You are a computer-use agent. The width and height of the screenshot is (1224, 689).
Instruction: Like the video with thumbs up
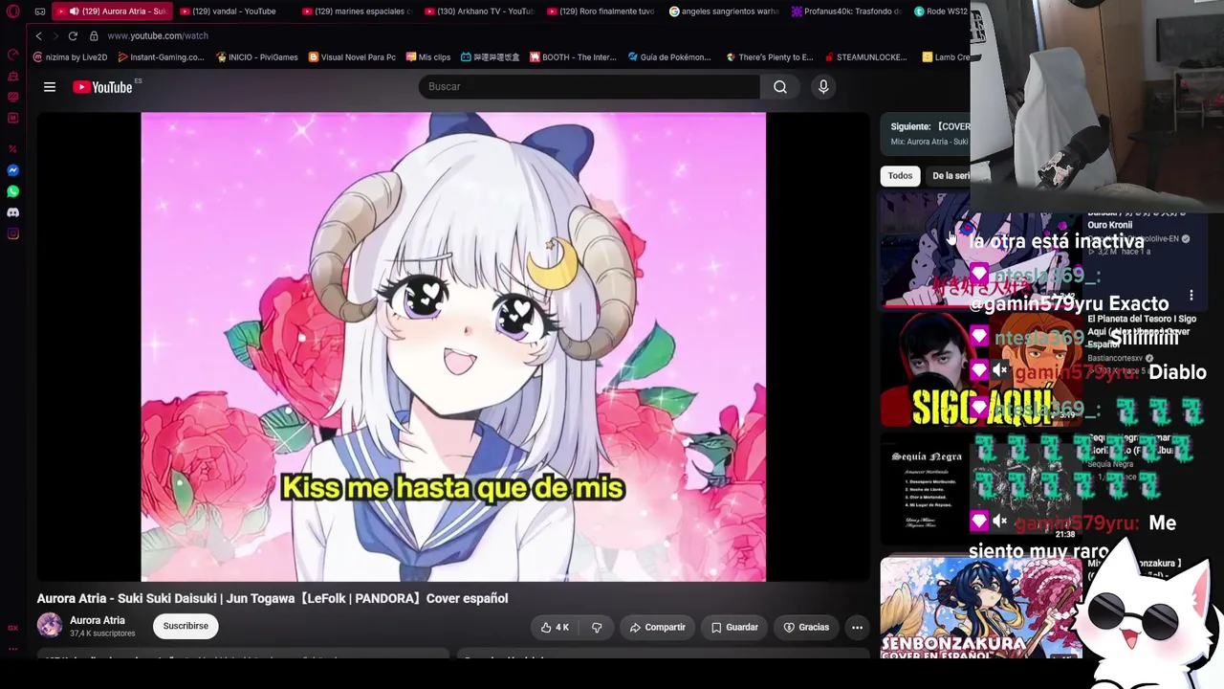pyautogui.click(x=556, y=628)
